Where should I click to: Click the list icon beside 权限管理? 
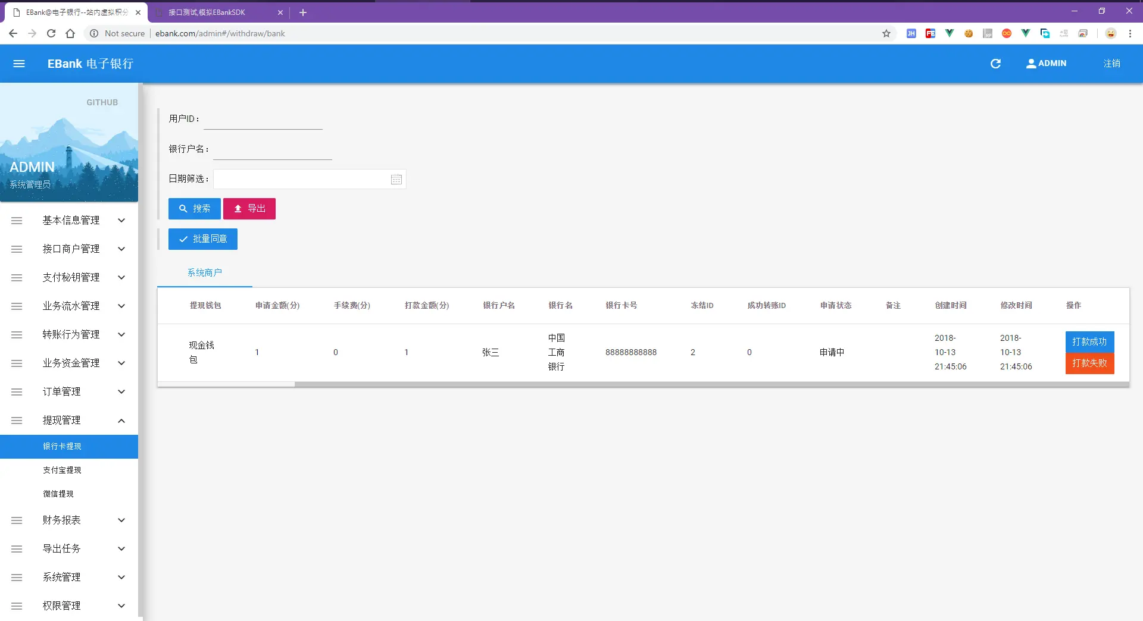point(17,606)
